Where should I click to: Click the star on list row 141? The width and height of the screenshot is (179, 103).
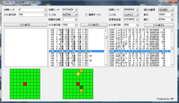[x=91, y=60]
